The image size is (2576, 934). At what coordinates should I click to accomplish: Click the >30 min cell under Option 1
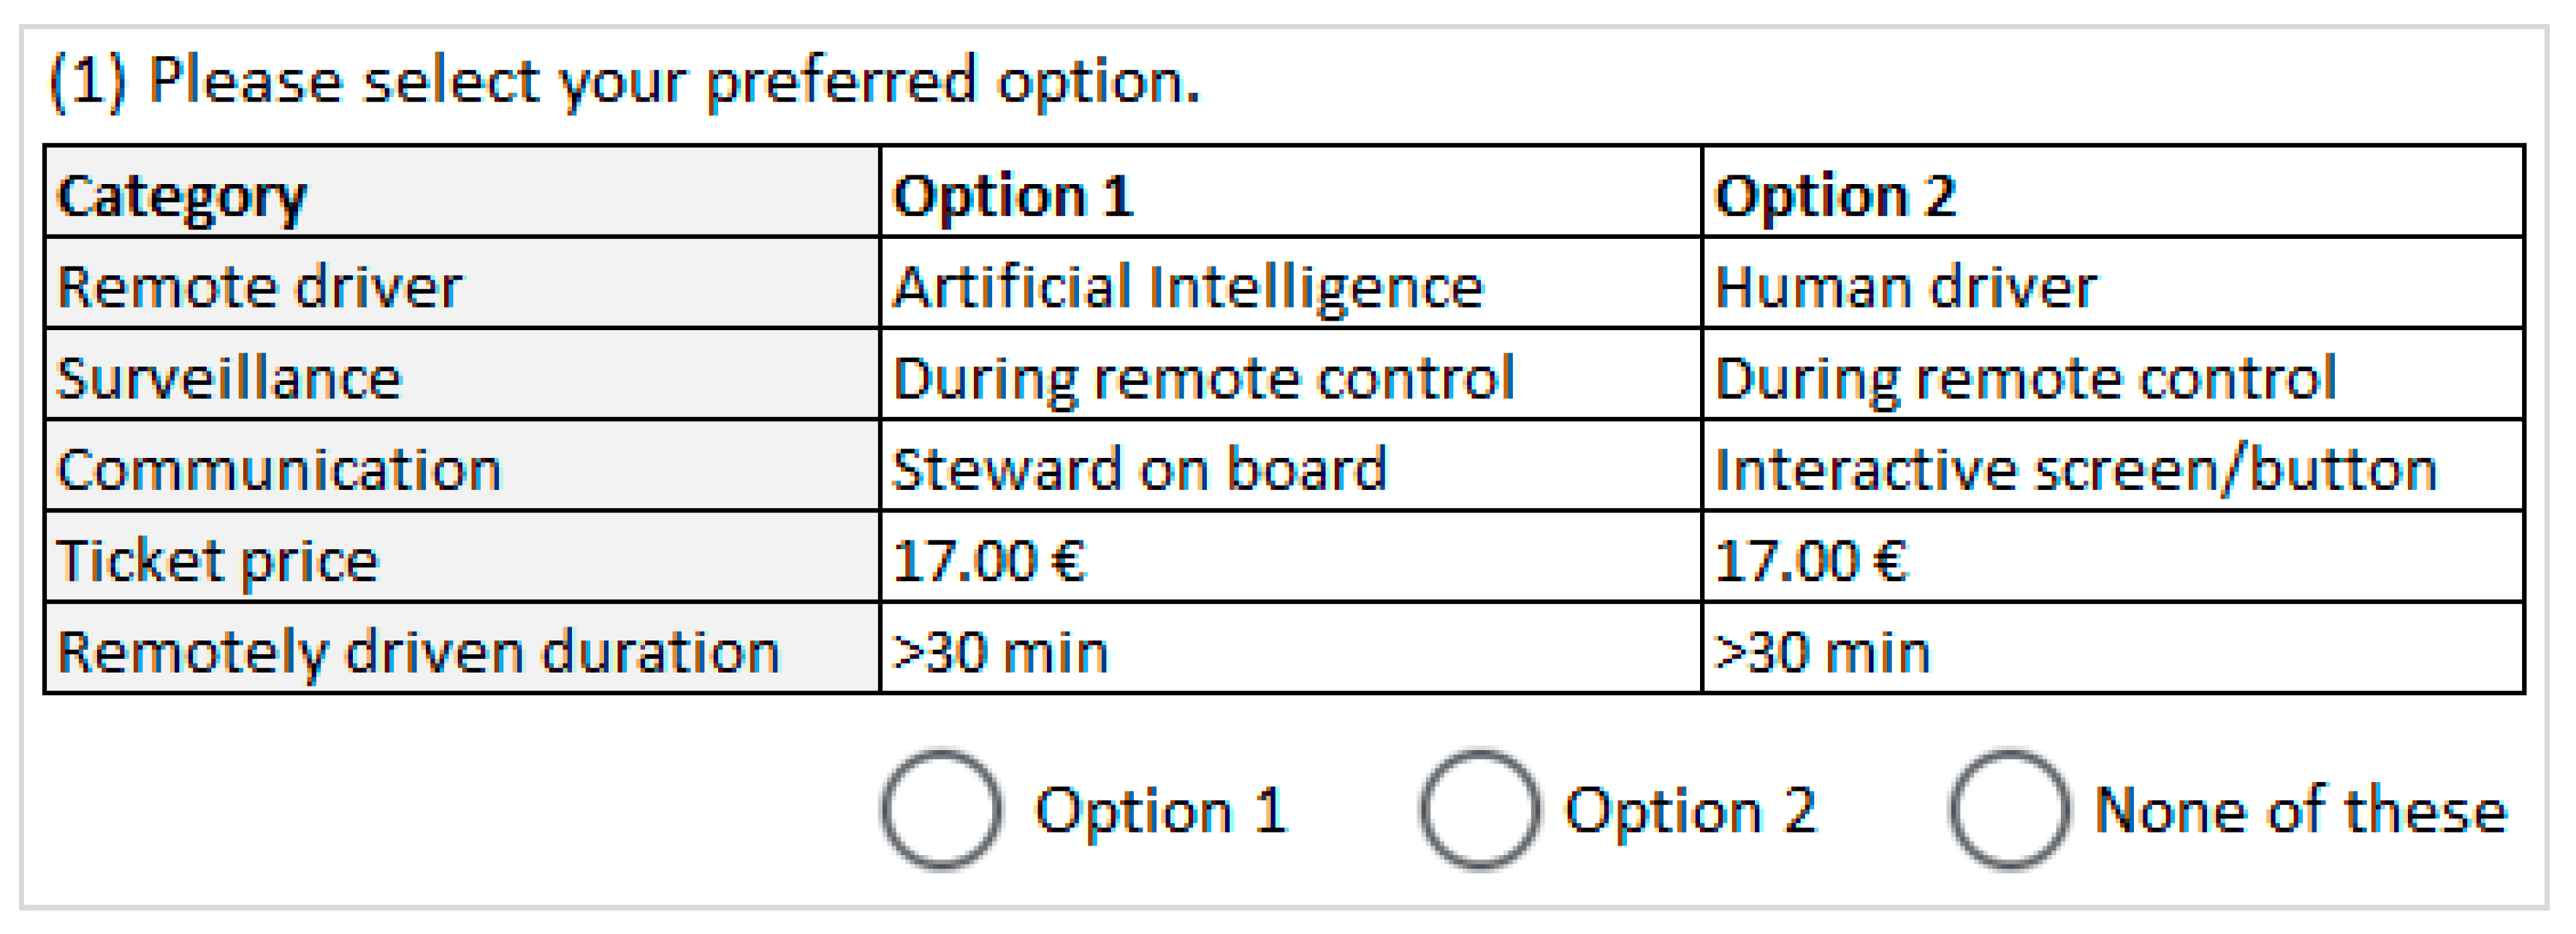point(1000,652)
